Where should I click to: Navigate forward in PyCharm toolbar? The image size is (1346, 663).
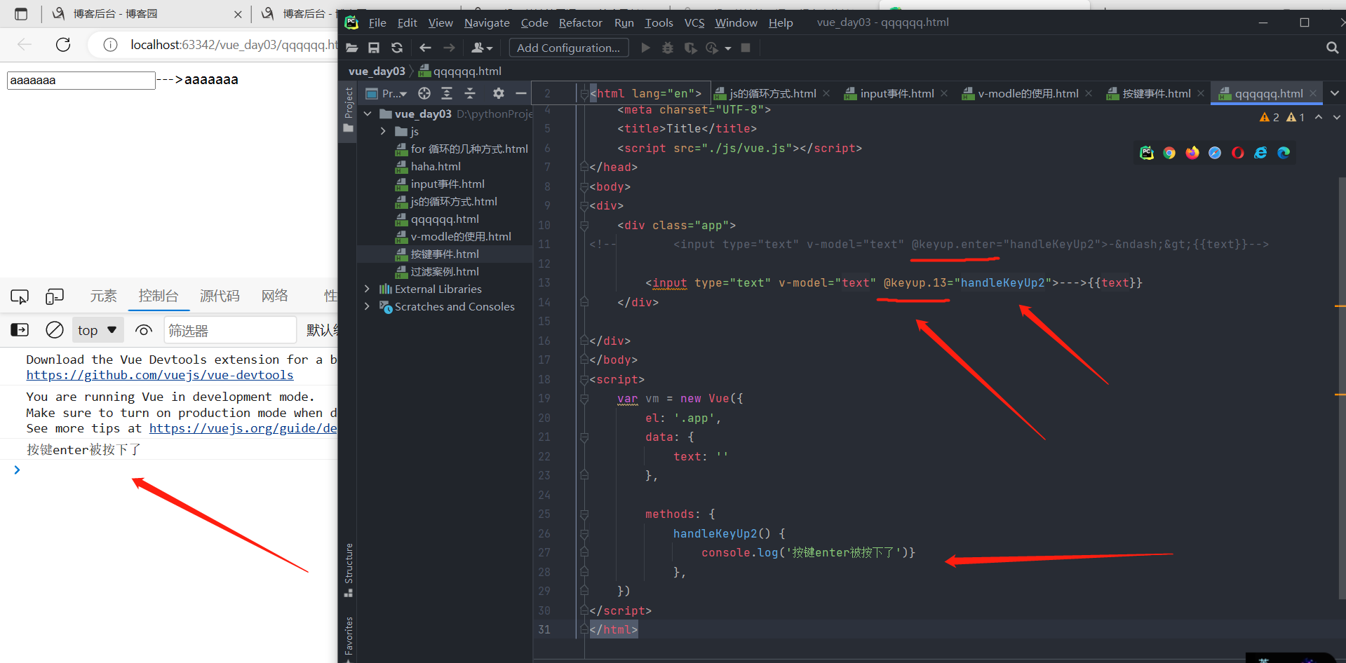pos(449,48)
